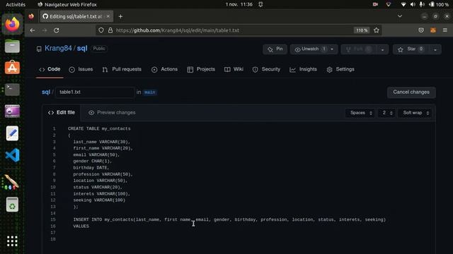Open the Trash from the dock
Viewport: 453px width, 254px height.
pyautogui.click(x=12, y=205)
